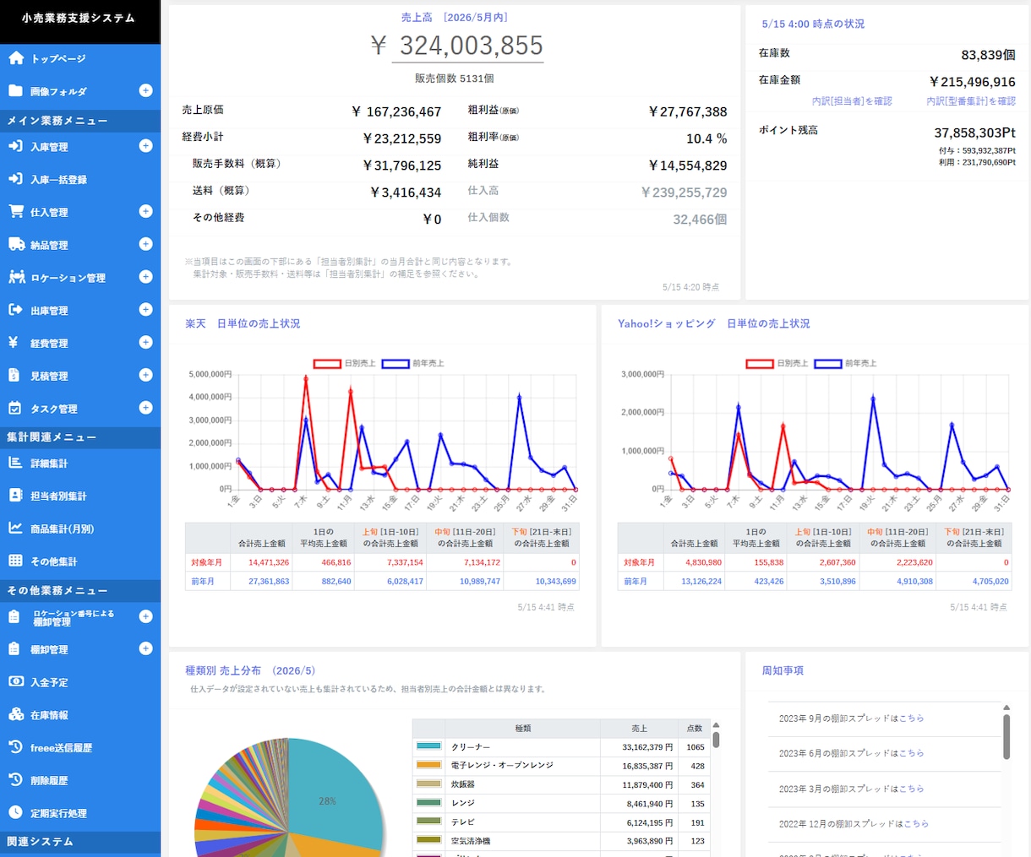Click the clock icon for 定期実行処理
The height and width of the screenshot is (857, 1031).
(x=15, y=813)
